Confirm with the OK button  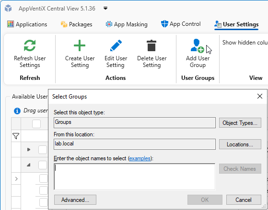[205, 200]
